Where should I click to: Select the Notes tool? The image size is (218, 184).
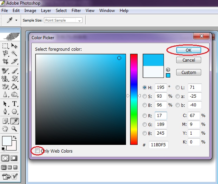pos(5,121)
